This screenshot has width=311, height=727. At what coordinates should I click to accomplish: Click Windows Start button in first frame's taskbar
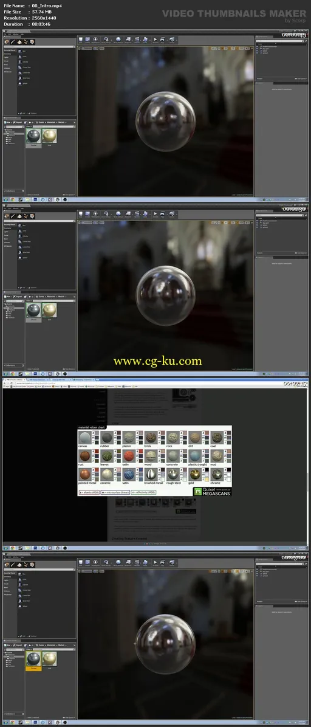click(5, 199)
